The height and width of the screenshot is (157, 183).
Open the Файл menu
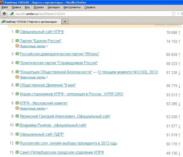[5, 7]
